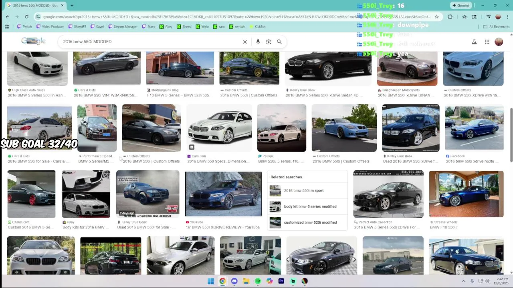Open related search 'body kit bmw 5 series modified'
The width and height of the screenshot is (513, 288).
click(x=307, y=206)
